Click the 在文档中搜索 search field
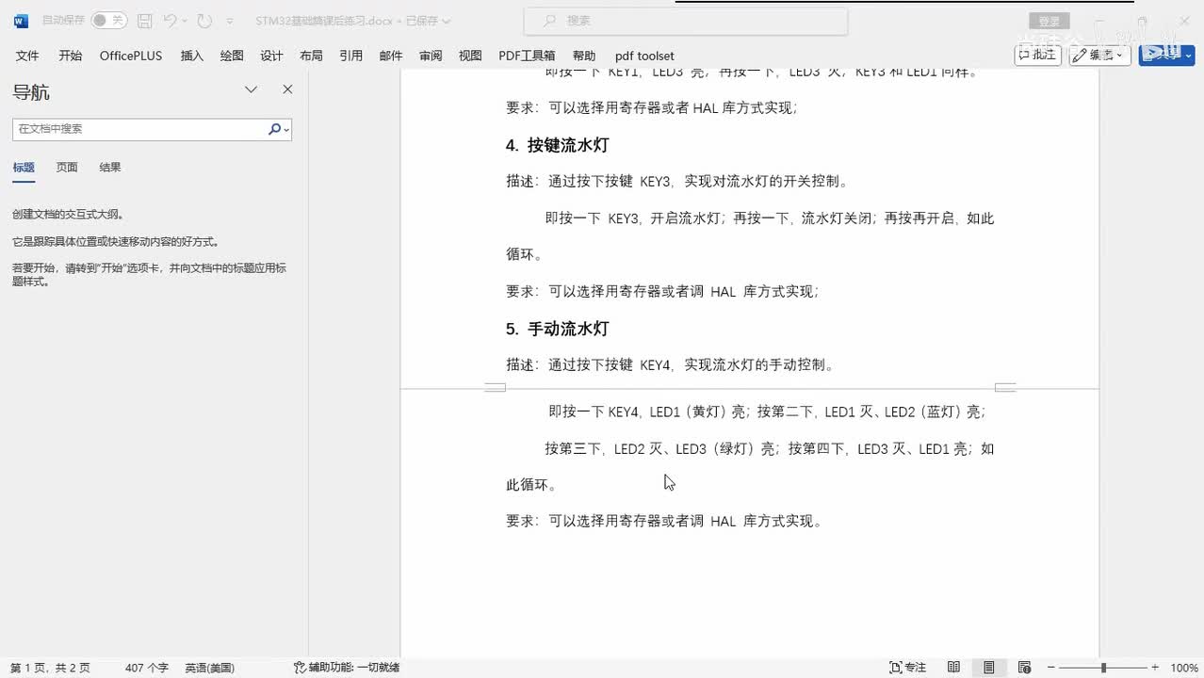 click(139, 129)
